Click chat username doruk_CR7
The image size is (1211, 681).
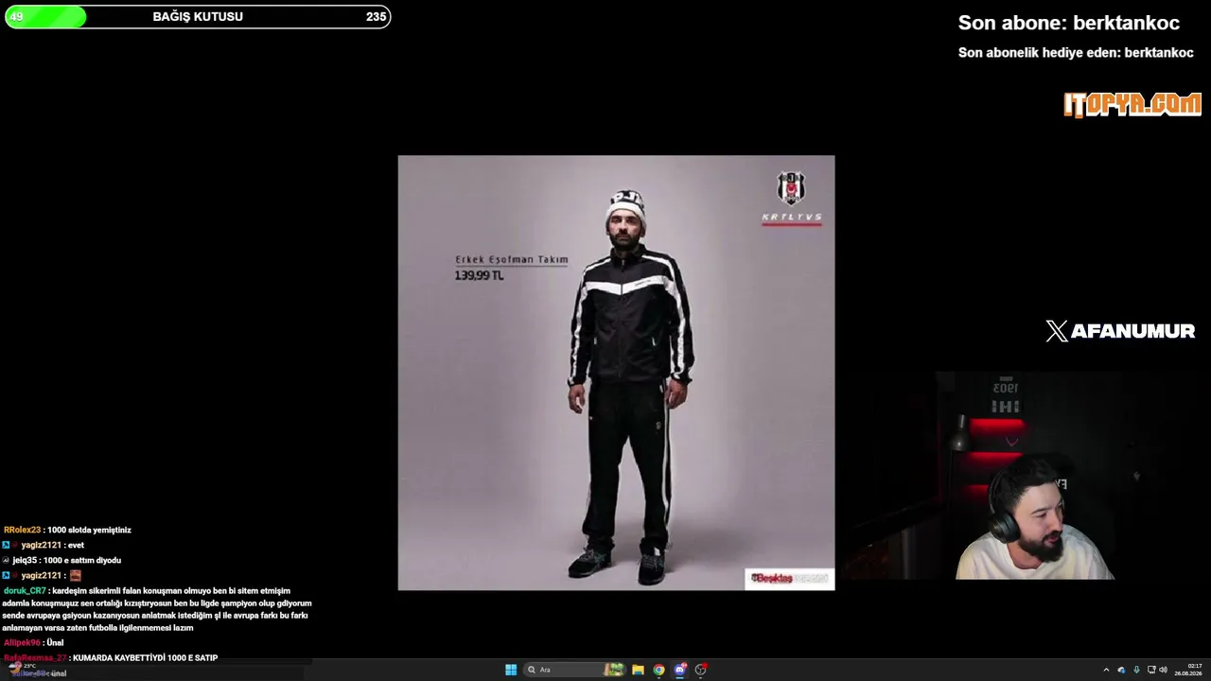25,591
